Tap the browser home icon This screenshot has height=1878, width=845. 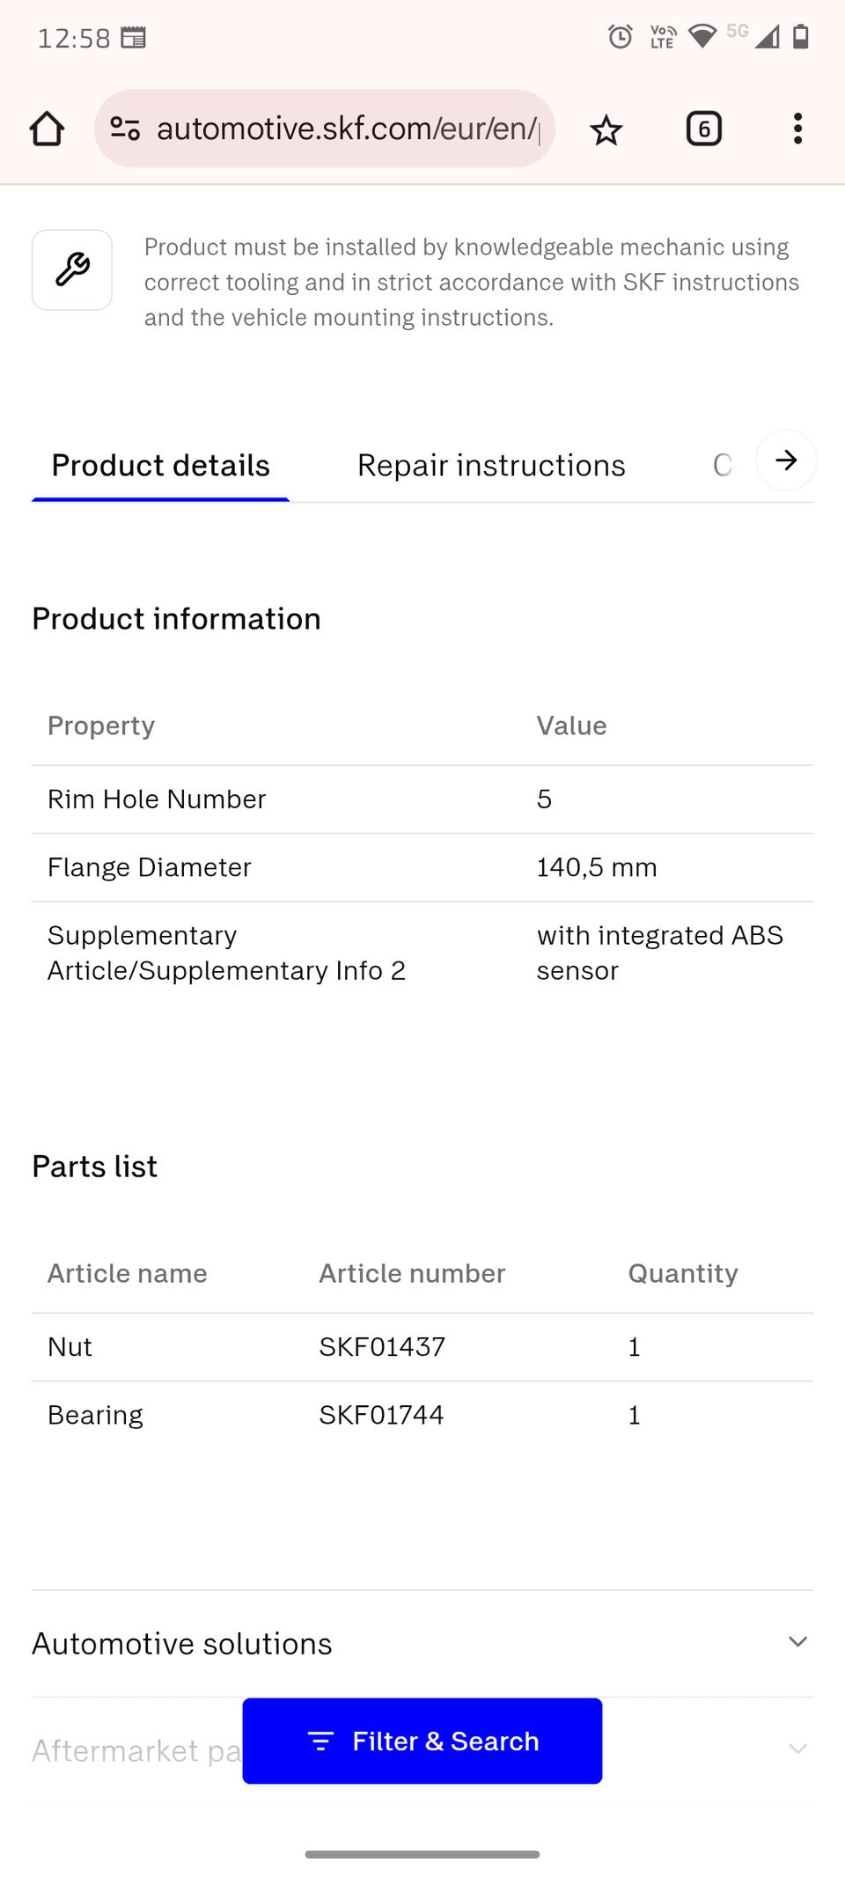[x=47, y=129]
